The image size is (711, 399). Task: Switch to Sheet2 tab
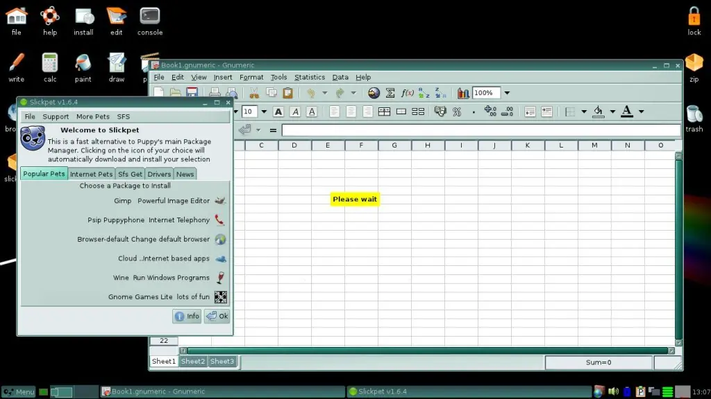click(x=193, y=361)
